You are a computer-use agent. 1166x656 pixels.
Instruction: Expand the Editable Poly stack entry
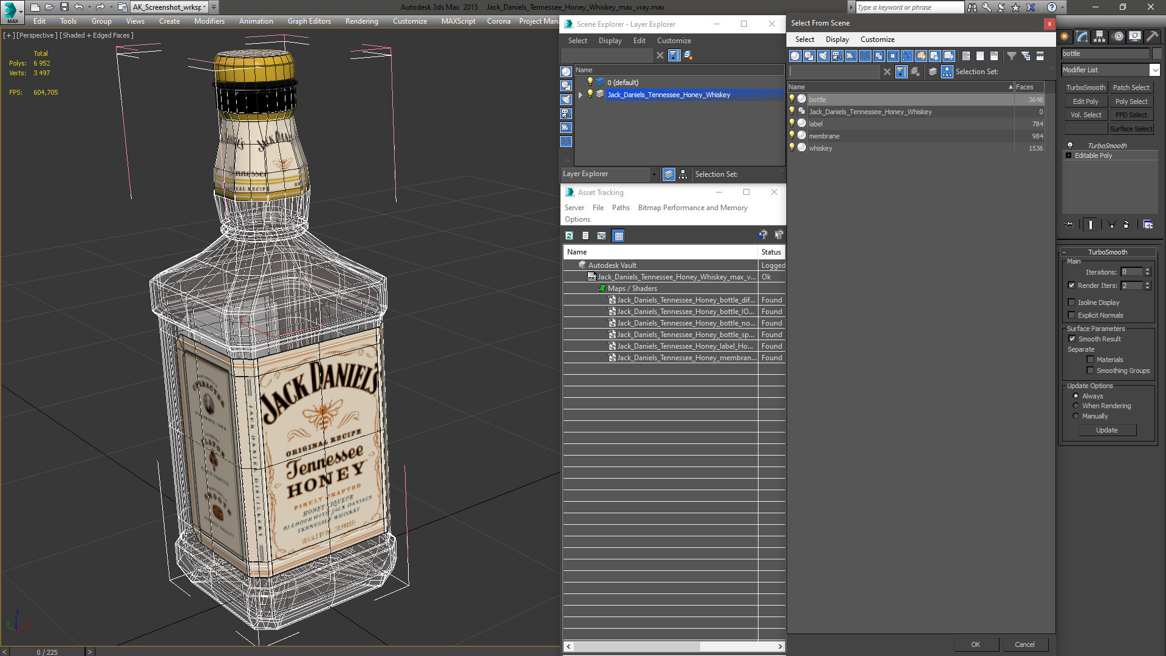click(1068, 155)
